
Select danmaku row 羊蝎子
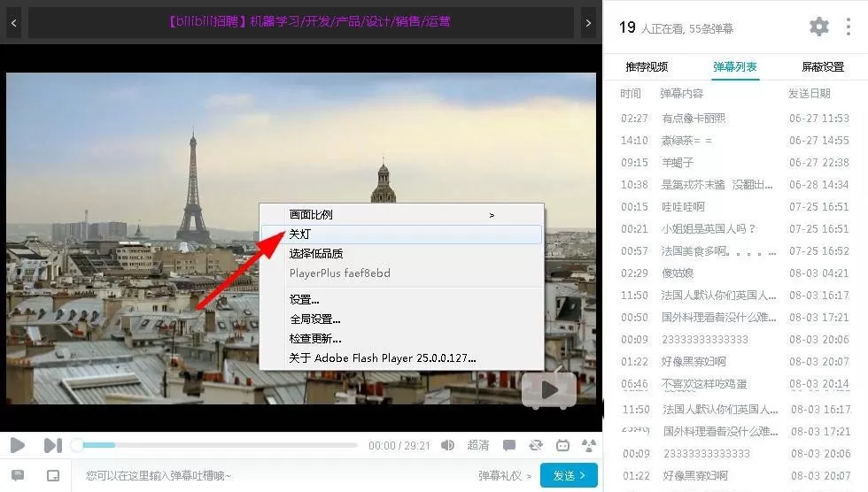[734, 163]
